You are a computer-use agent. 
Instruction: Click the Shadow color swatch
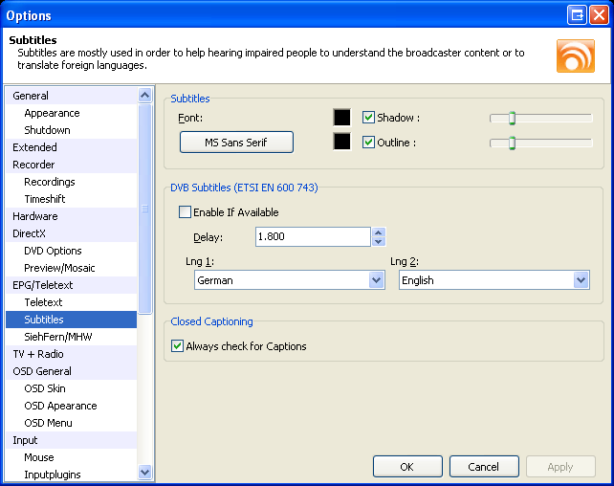341,118
